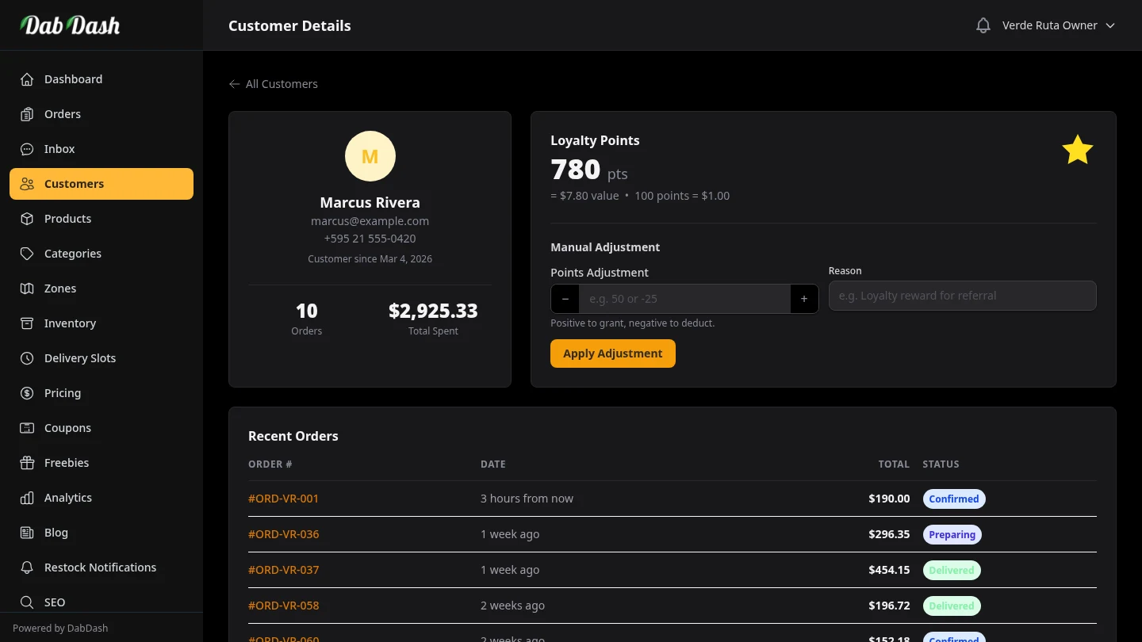
Task: Increment points using the plus stepper
Action: [803, 299]
